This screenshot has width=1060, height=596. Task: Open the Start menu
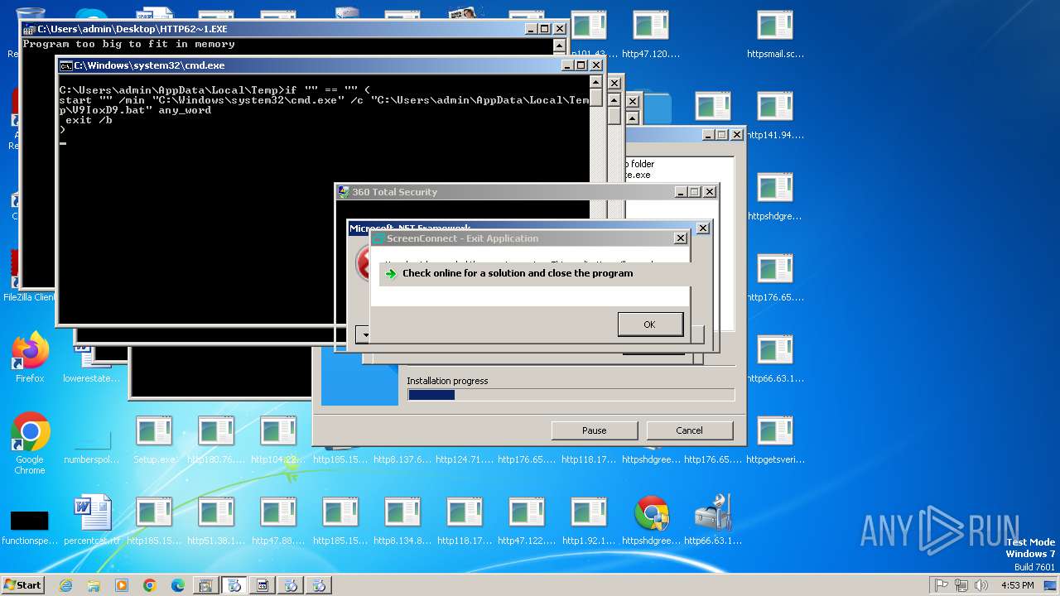click(x=22, y=584)
